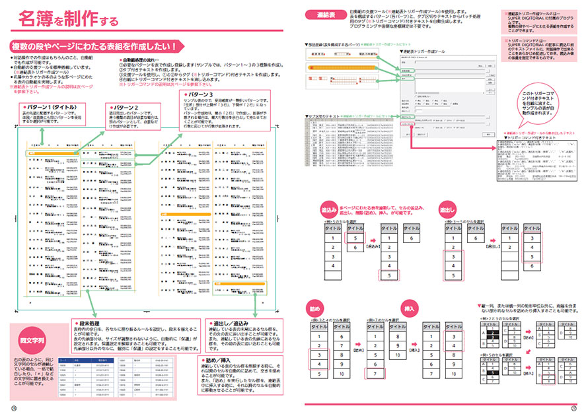
Task: Click the 【追出し】 arrow label
Action: coord(493,246)
